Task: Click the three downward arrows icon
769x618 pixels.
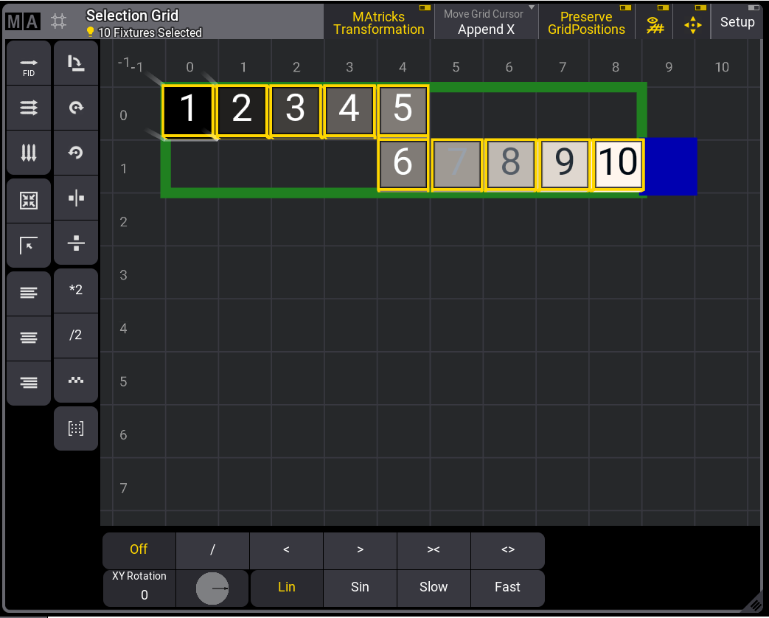Action: 28,153
